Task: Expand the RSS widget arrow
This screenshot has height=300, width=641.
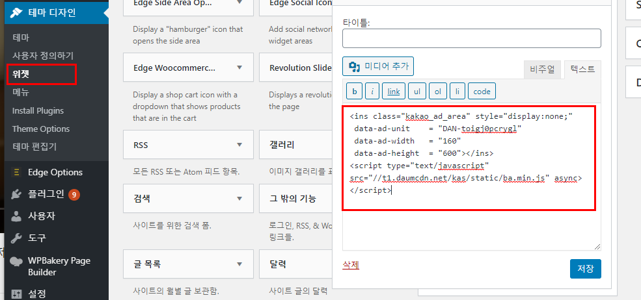Action: click(239, 145)
